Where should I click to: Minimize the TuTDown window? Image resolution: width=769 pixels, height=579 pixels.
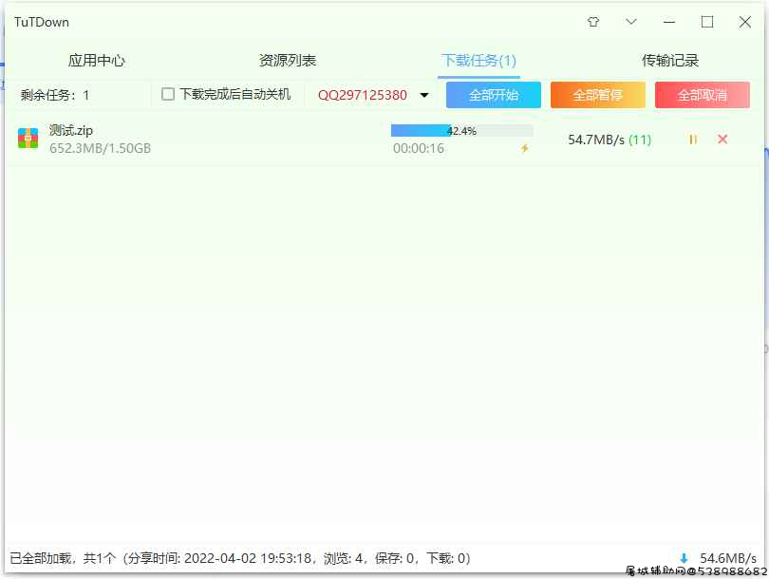[669, 22]
